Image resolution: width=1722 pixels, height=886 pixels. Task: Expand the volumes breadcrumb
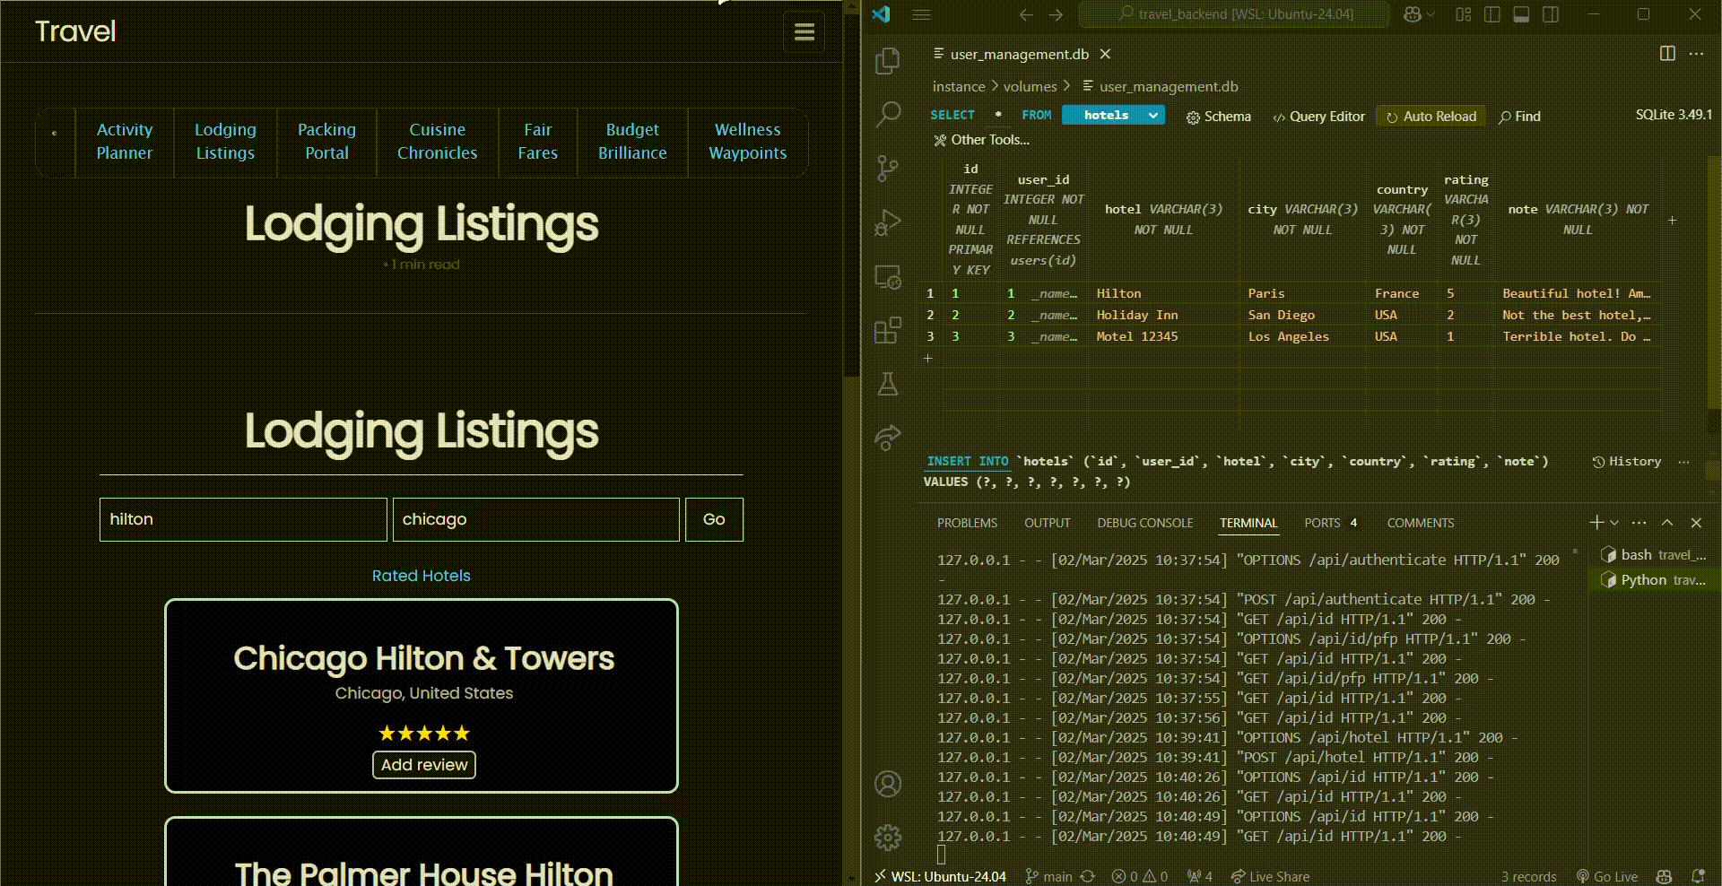(1030, 86)
